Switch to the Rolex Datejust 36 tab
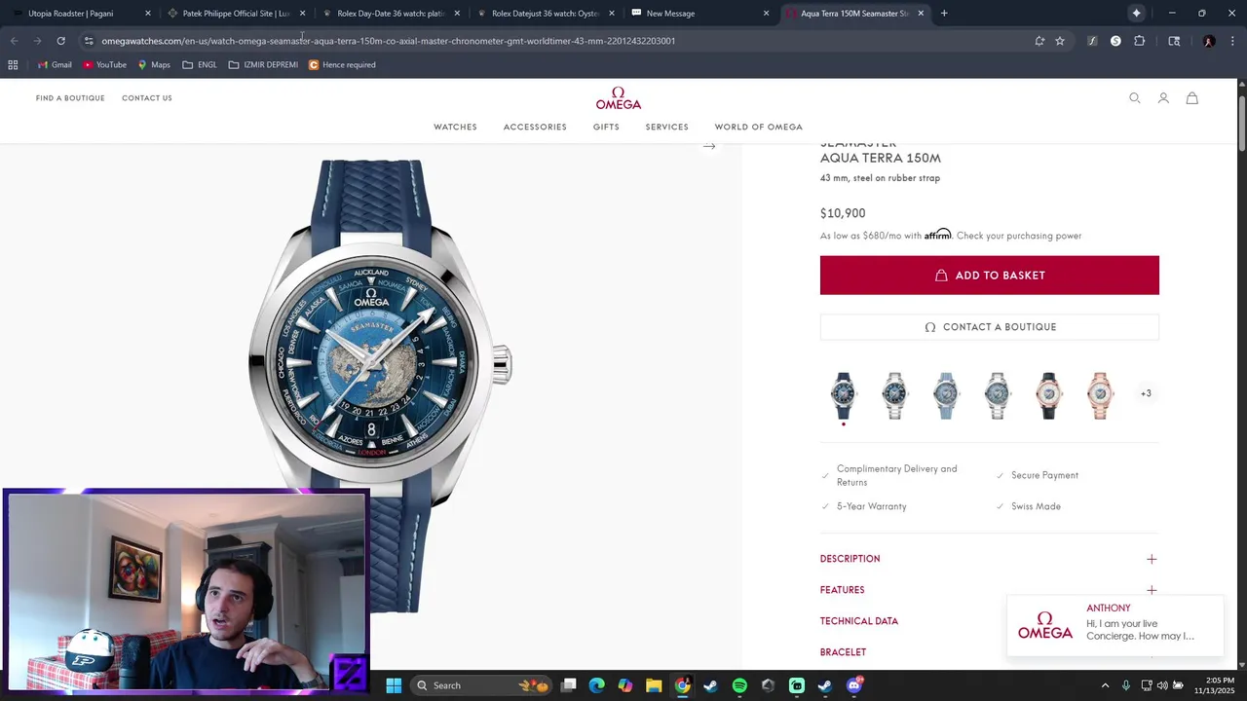 545,14
